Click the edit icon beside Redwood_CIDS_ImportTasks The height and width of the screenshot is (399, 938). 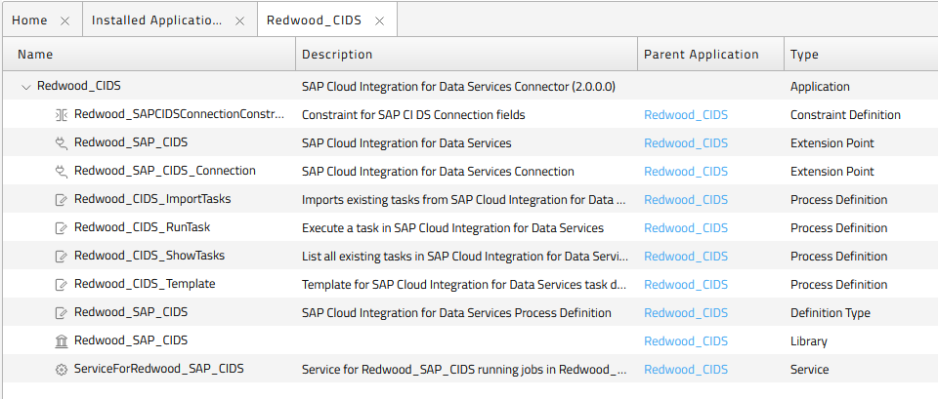click(61, 199)
